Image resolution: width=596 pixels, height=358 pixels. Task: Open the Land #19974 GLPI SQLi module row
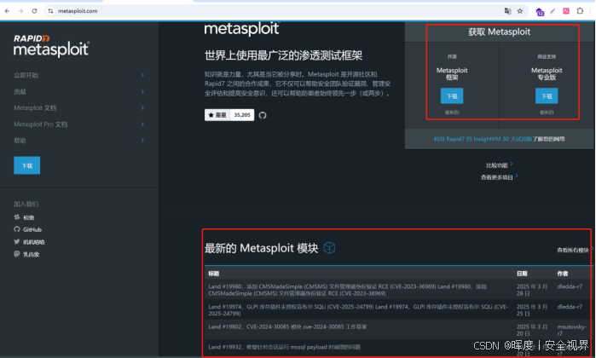click(x=398, y=310)
